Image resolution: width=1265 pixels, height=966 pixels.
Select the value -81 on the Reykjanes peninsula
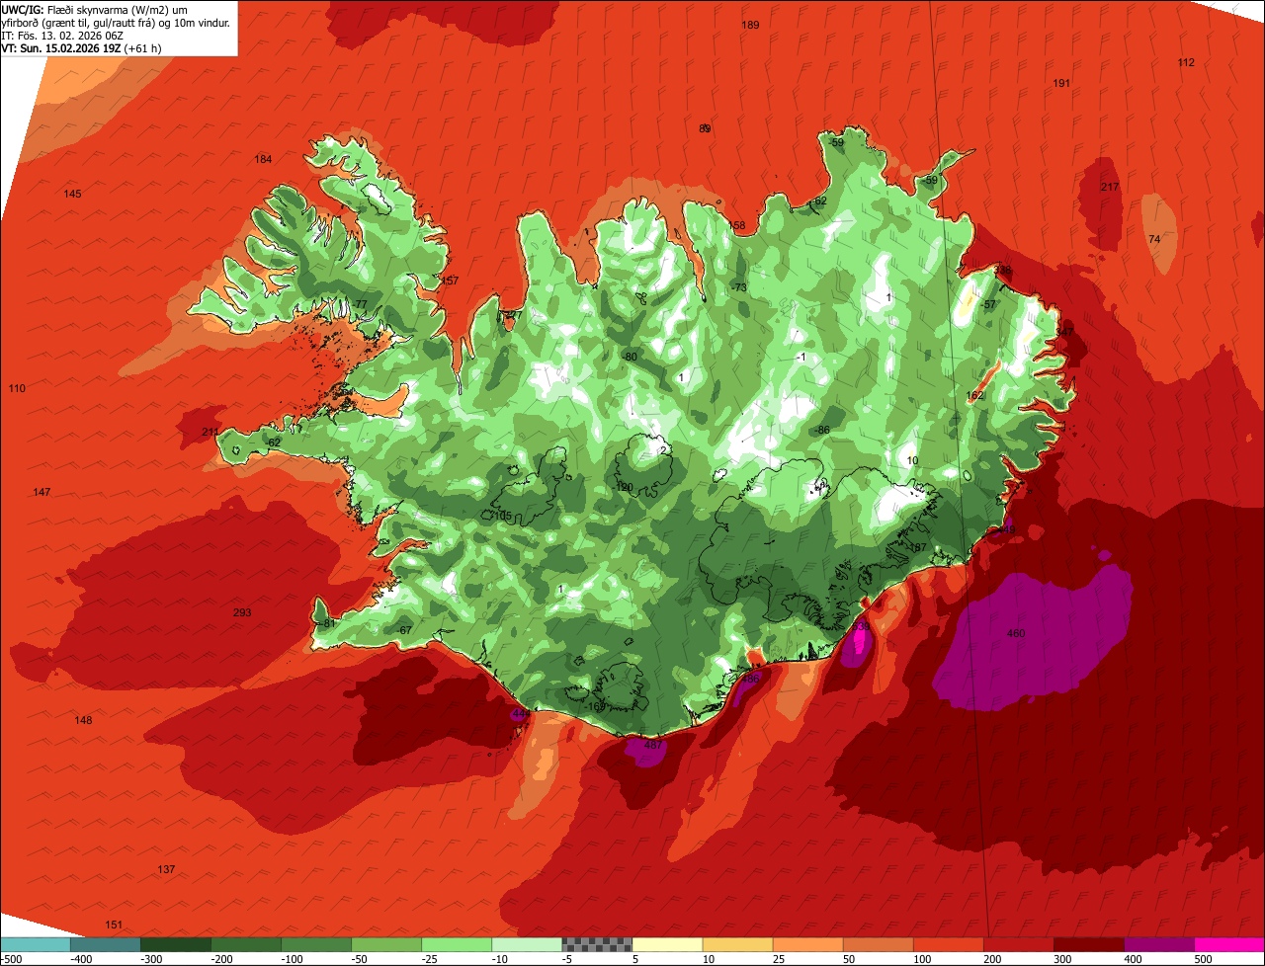[x=328, y=623]
